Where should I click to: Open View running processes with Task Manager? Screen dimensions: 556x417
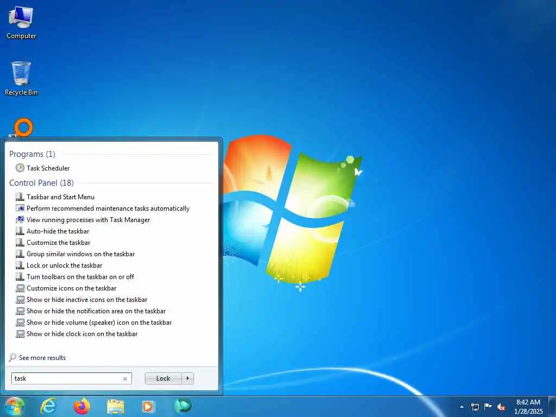pyautogui.click(x=89, y=220)
